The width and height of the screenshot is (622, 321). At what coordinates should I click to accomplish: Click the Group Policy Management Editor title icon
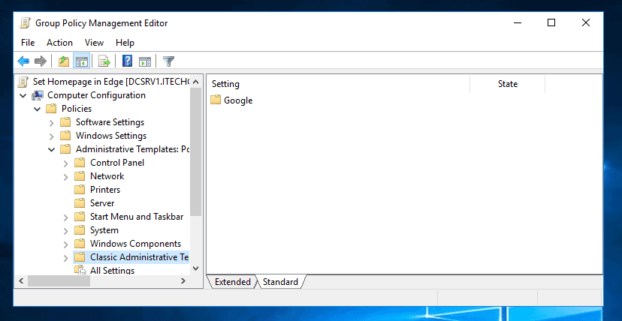coord(25,23)
